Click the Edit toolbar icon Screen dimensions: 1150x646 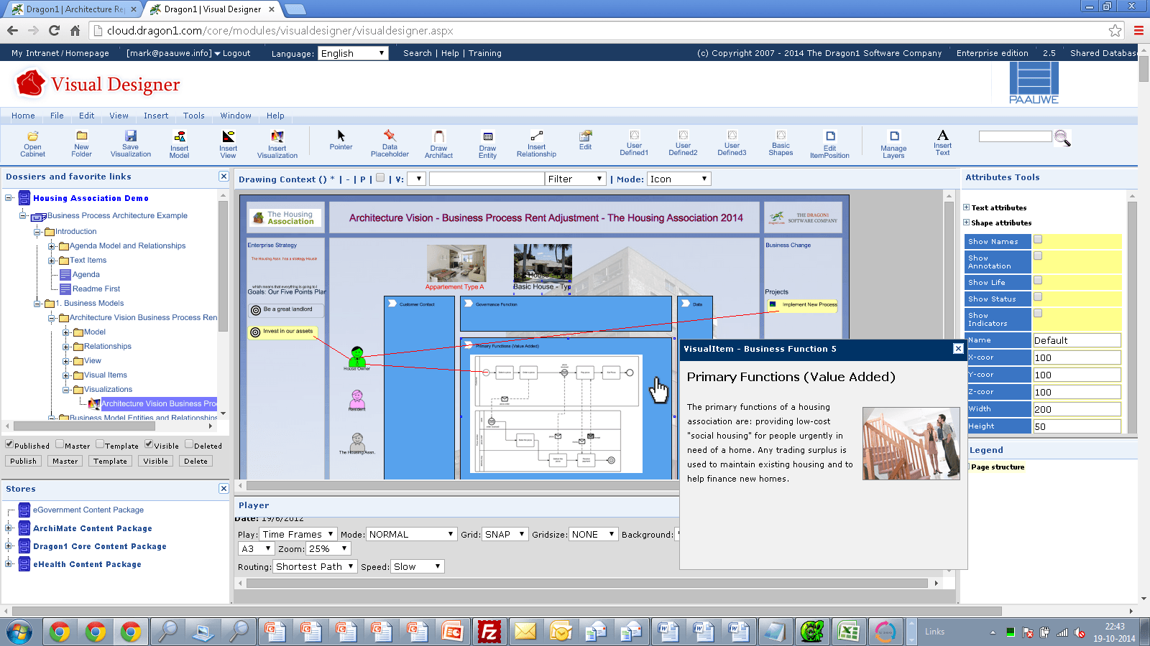[585, 140]
